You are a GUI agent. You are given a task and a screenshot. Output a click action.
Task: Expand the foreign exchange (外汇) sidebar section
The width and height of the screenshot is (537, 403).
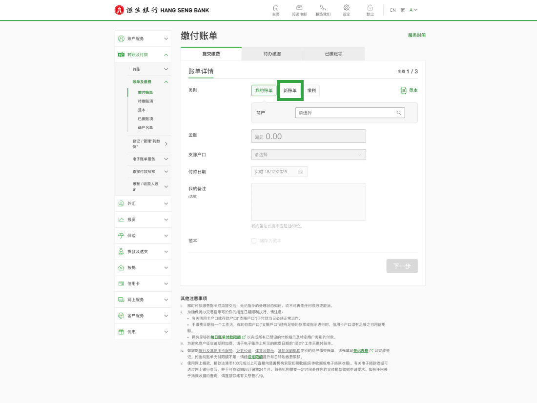(144, 203)
